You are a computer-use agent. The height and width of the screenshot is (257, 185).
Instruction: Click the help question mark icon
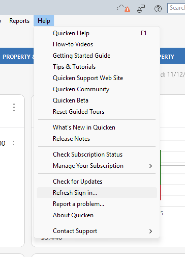tap(158, 8)
